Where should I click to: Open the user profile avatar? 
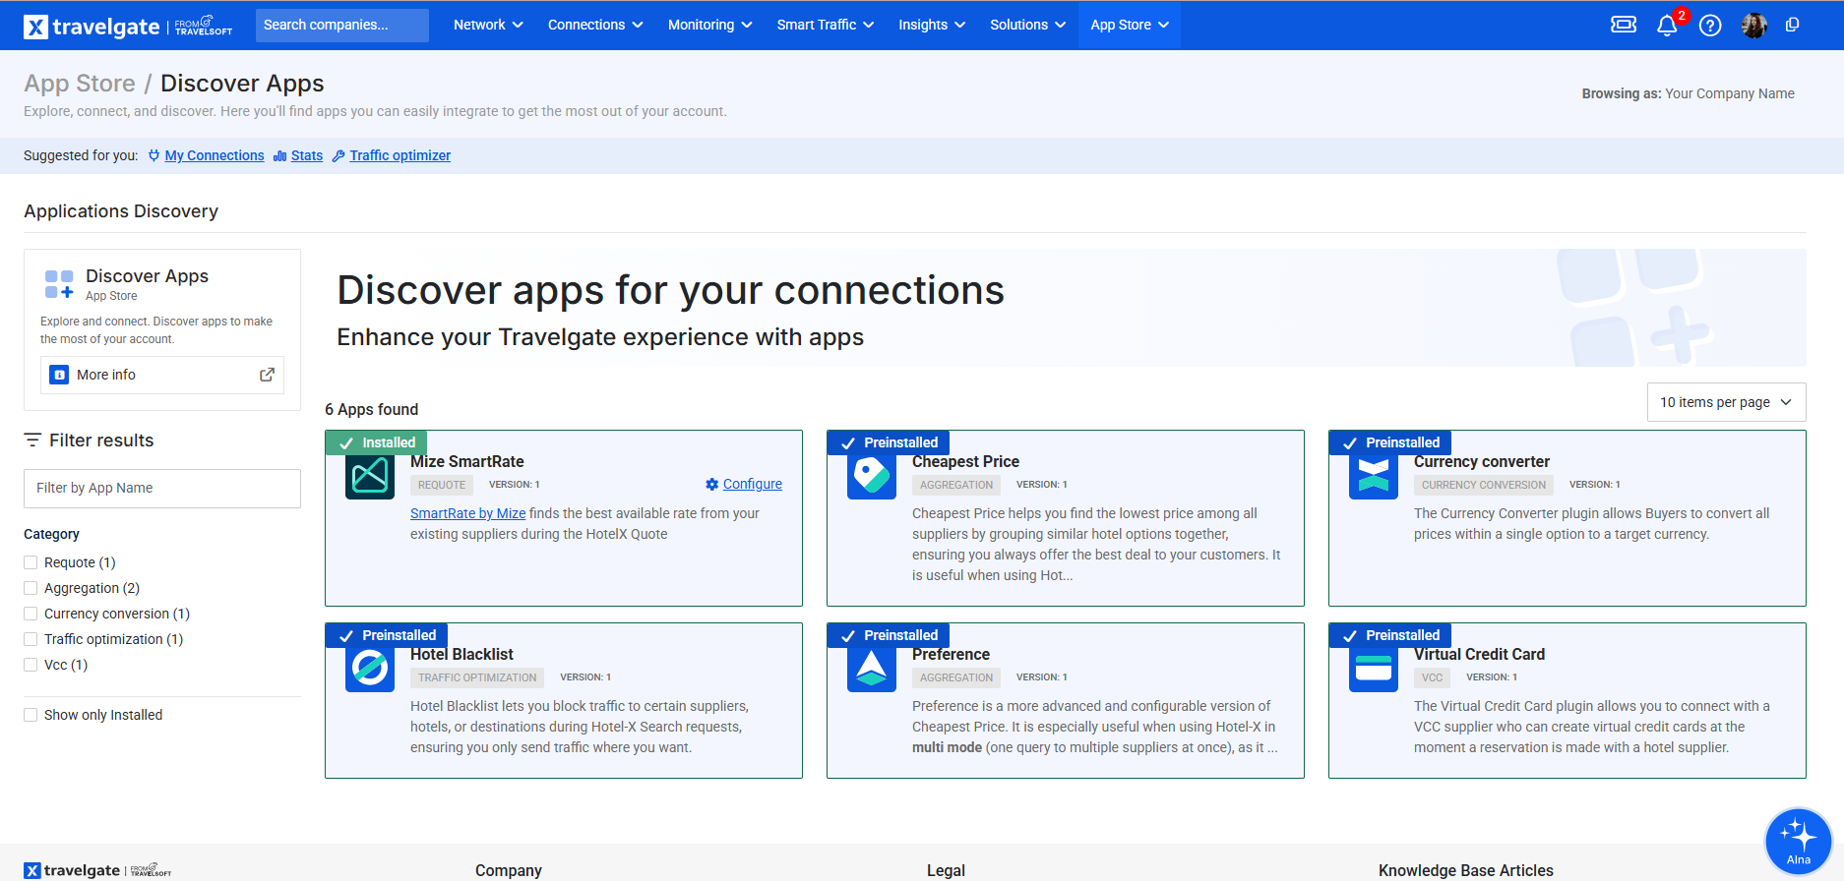(x=1753, y=26)
